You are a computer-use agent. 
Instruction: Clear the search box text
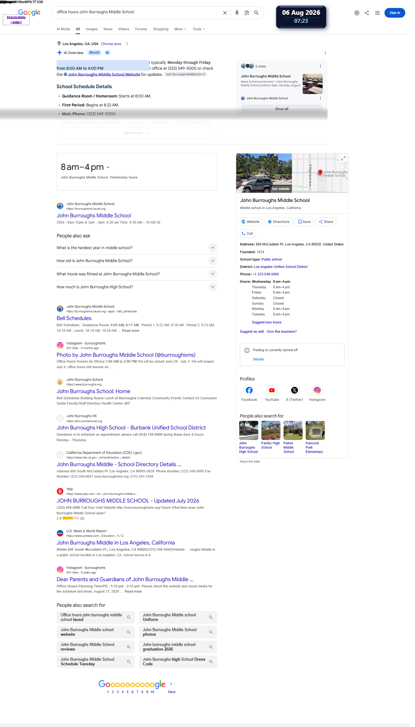coord(225,13)
